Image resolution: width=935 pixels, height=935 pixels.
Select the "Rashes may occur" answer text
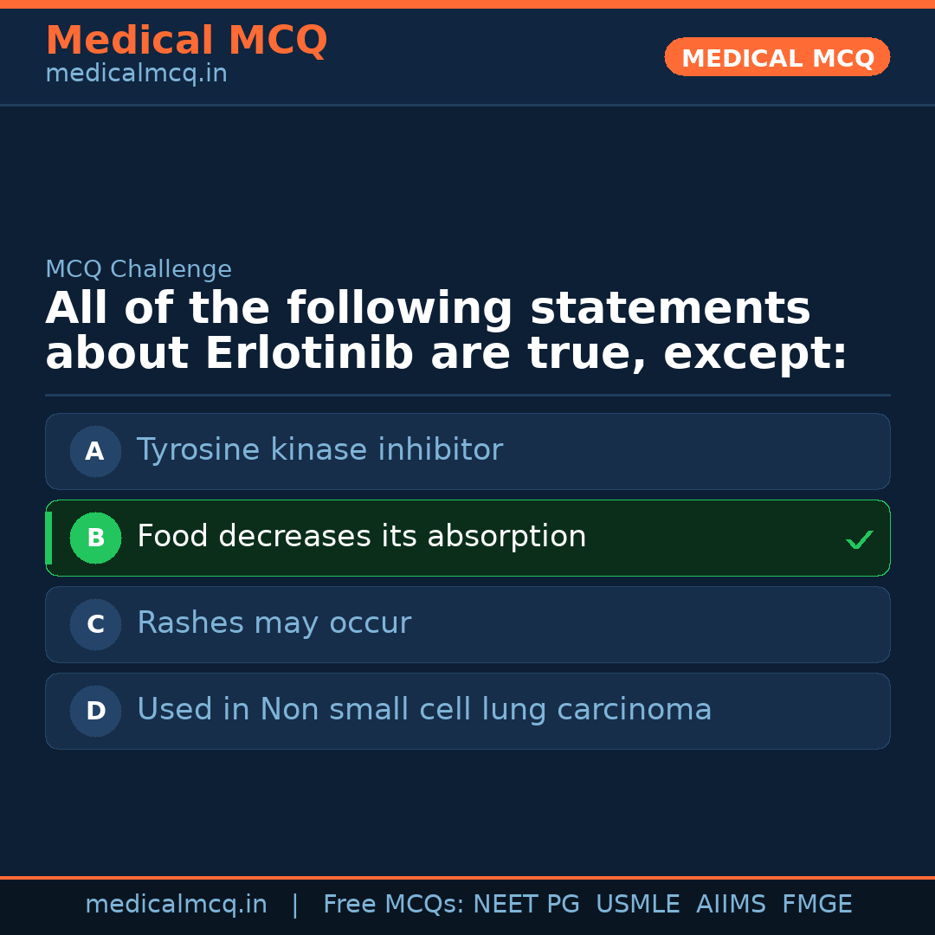point(274,623)
